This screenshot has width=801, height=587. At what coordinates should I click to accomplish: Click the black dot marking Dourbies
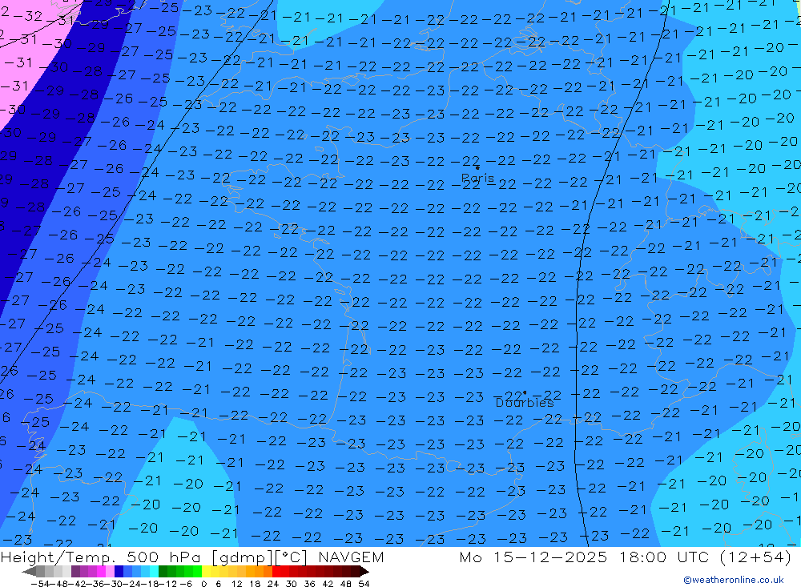pos(525,393)
